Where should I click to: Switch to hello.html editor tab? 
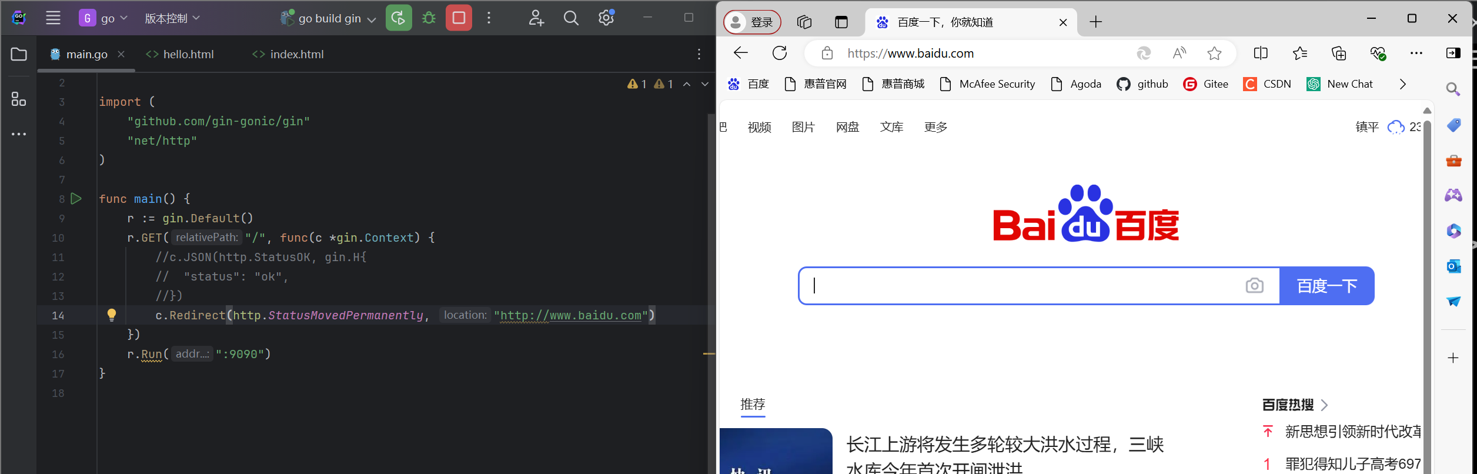[180, 54]
